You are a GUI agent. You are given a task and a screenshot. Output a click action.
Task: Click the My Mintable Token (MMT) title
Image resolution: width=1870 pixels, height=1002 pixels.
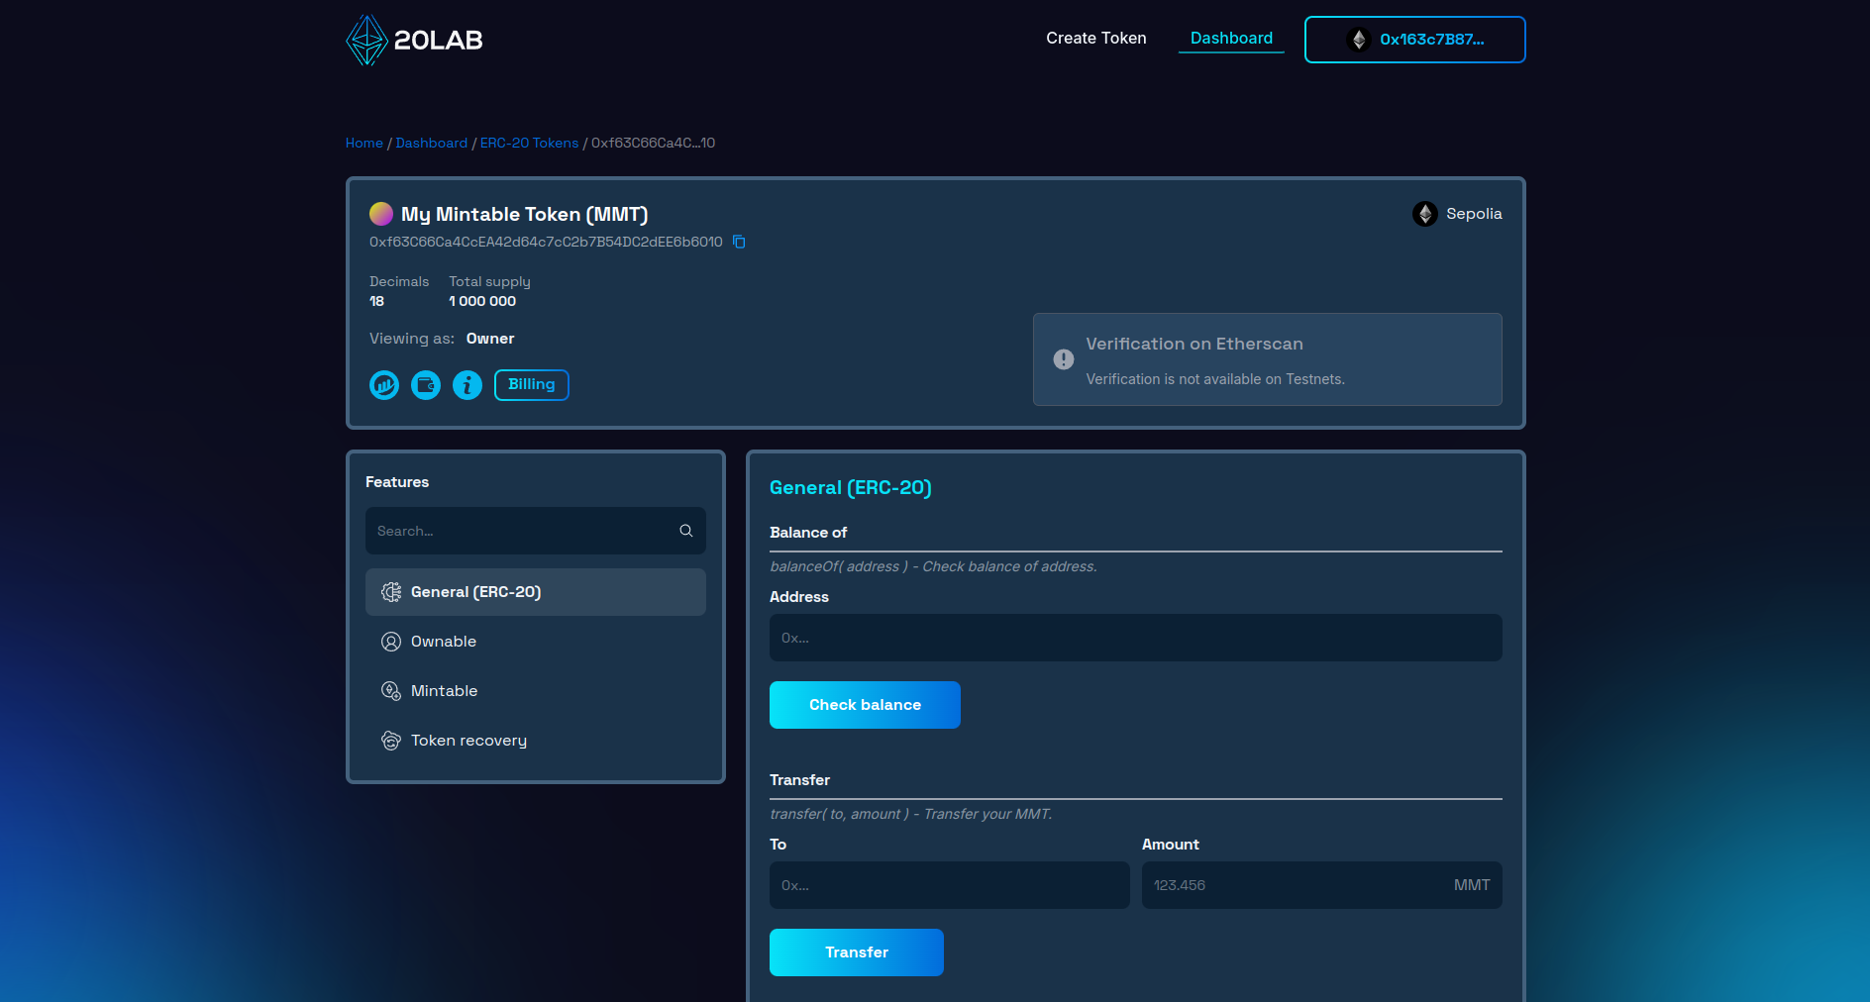524,214
